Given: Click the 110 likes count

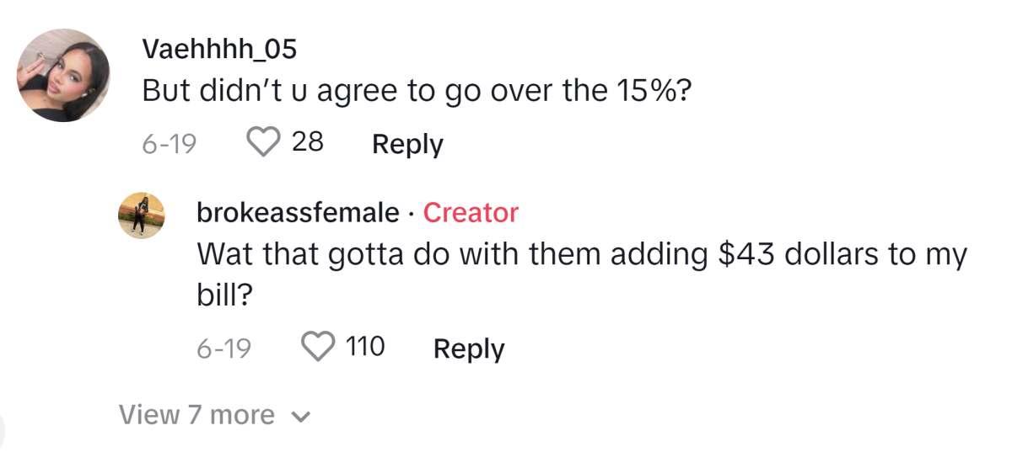Looking at the screenshot, I should pos(365,346).
